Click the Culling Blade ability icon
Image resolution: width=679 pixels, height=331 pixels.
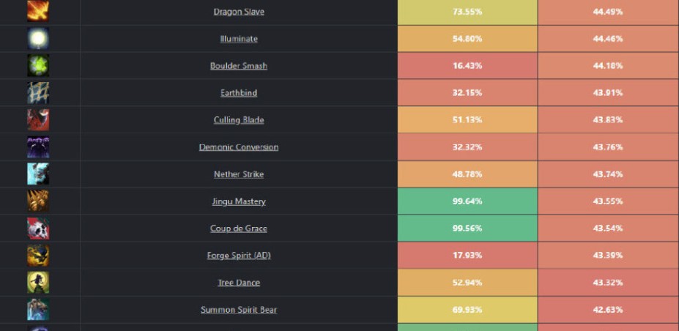point(38,120)
